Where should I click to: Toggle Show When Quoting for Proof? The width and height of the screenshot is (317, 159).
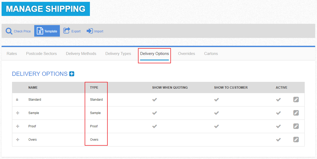(155, 126)
